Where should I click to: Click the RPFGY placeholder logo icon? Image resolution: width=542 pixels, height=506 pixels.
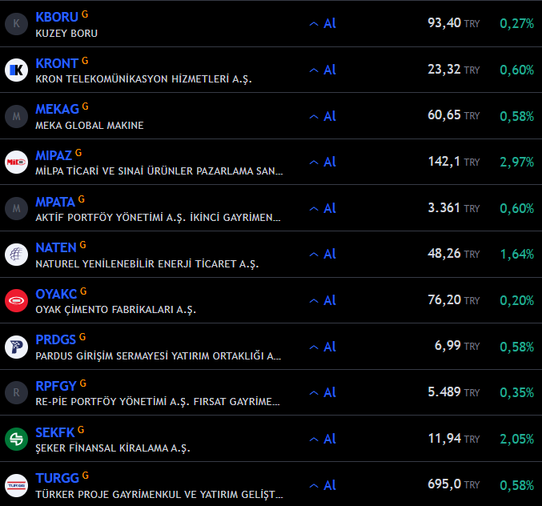click(16, 393)
